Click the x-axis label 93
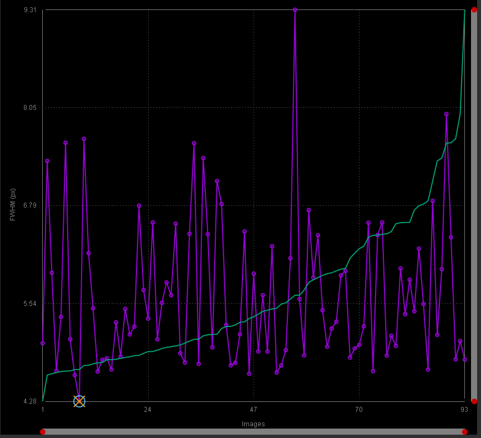This screenshot has height=438, width=481. 464,410
